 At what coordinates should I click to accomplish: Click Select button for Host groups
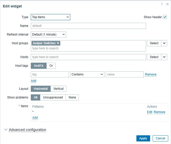pyautogui.click(x=154, y=43)
